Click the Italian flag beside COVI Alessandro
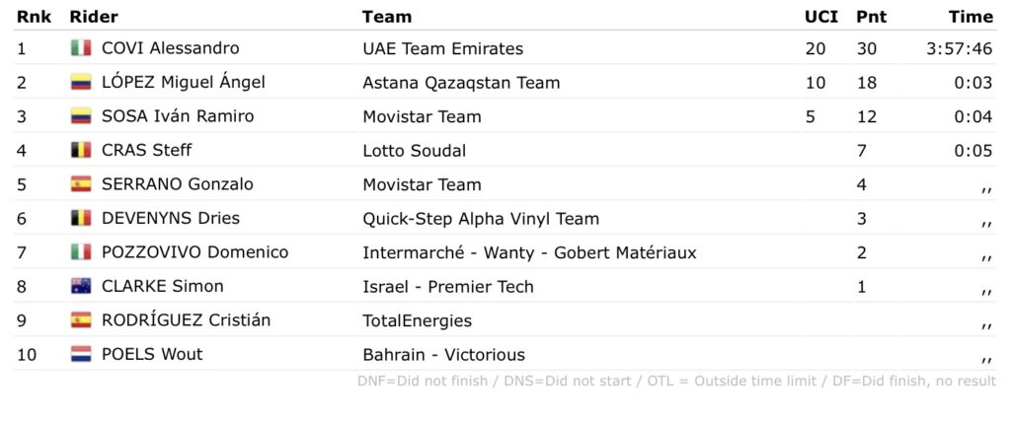The height and width of the screenshot is (421, 1011). 81,48
